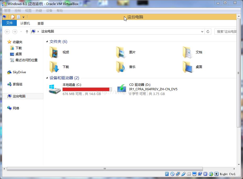Screen dimensions: 243x179
Task: Collapse the 设备和驱动器 (2) group
Action: tap(47, 78)
